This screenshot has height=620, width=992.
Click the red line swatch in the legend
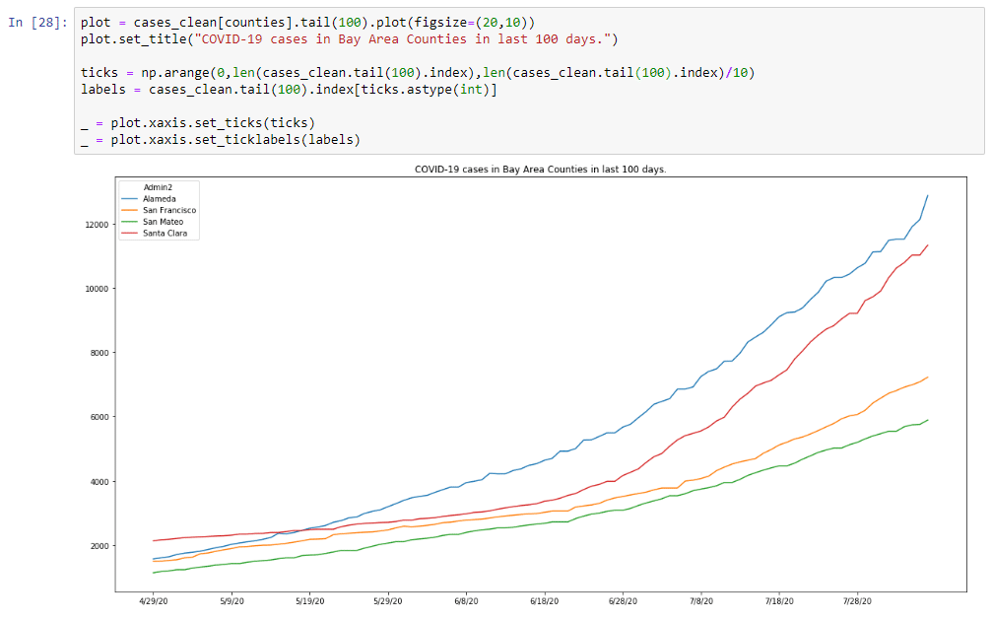(x=131, y=234)
